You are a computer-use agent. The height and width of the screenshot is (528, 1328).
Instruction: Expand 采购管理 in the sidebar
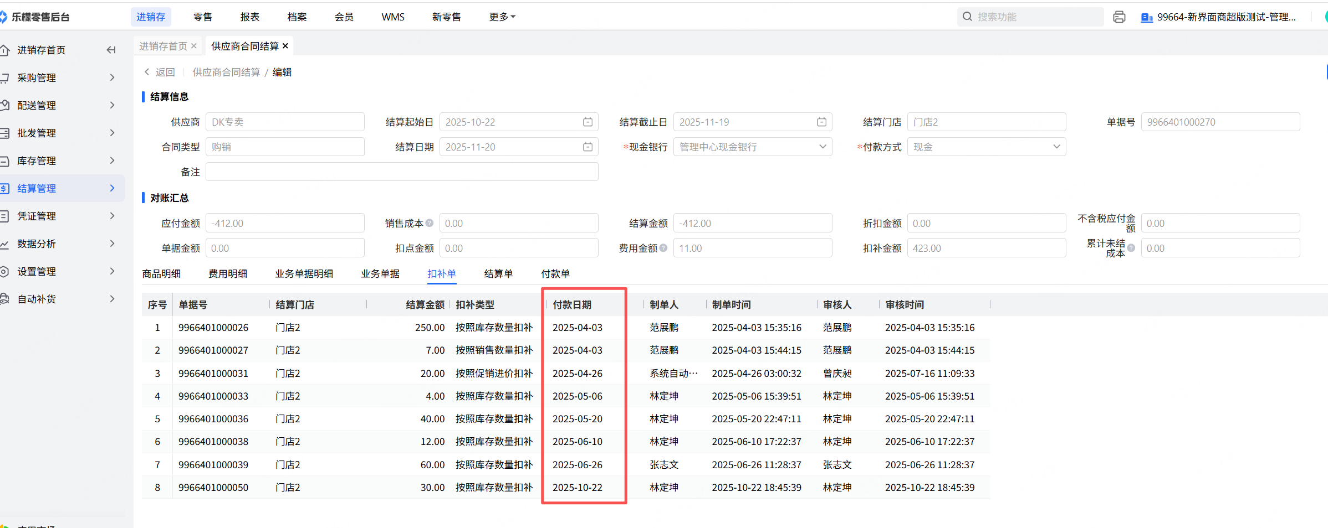[x=61, y=78]
